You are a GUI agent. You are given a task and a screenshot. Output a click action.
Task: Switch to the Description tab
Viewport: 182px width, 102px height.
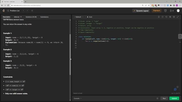[7, 17]
